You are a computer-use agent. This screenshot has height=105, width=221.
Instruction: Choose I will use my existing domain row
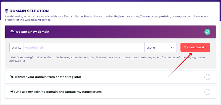(110, 92)
